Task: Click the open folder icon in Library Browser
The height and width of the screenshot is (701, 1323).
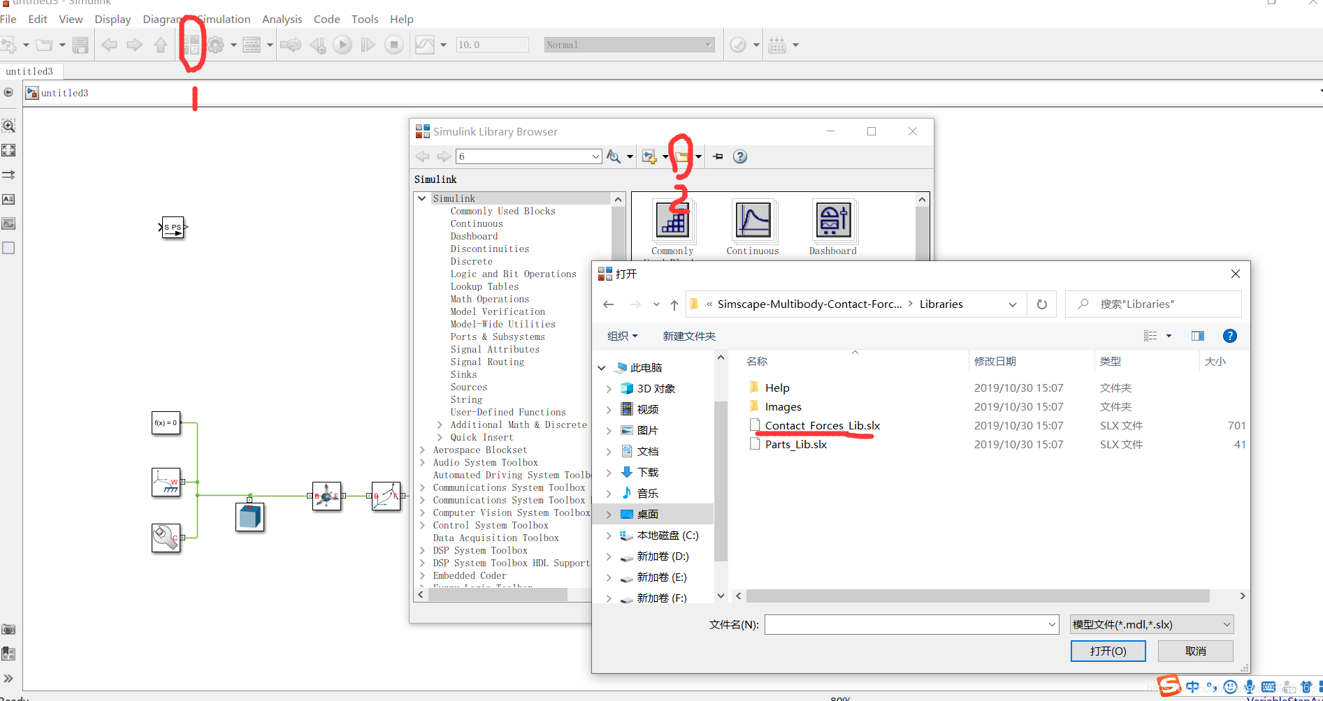Action: [x=681, y=156]
